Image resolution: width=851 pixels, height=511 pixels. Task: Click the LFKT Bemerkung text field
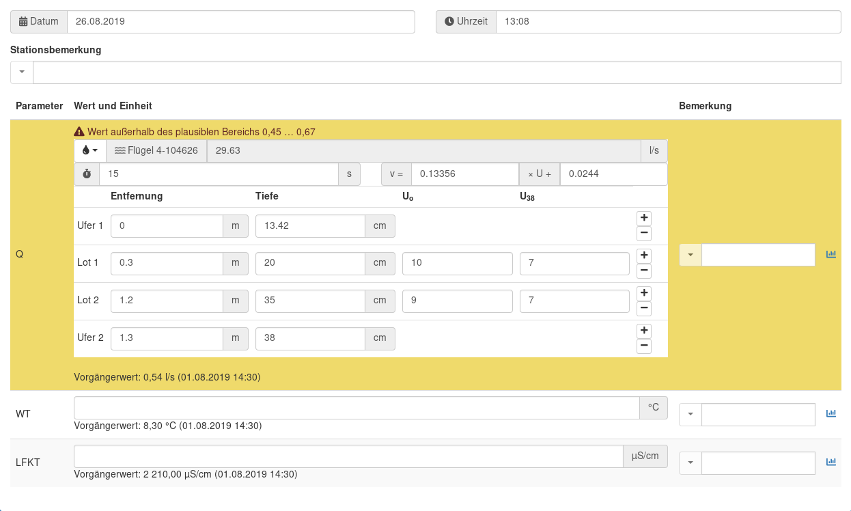758,462
